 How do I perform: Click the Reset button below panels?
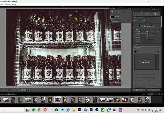click(154, 90)
